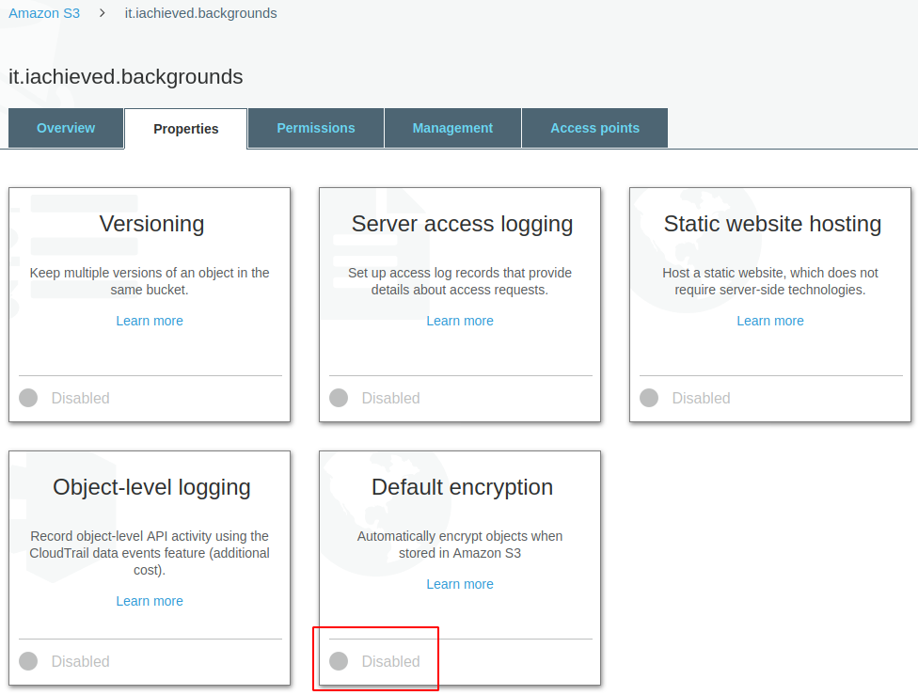Screen dimensions: 918x695
Task: Click the Object-level logging status circle
Action: click(x=28, y=662)
